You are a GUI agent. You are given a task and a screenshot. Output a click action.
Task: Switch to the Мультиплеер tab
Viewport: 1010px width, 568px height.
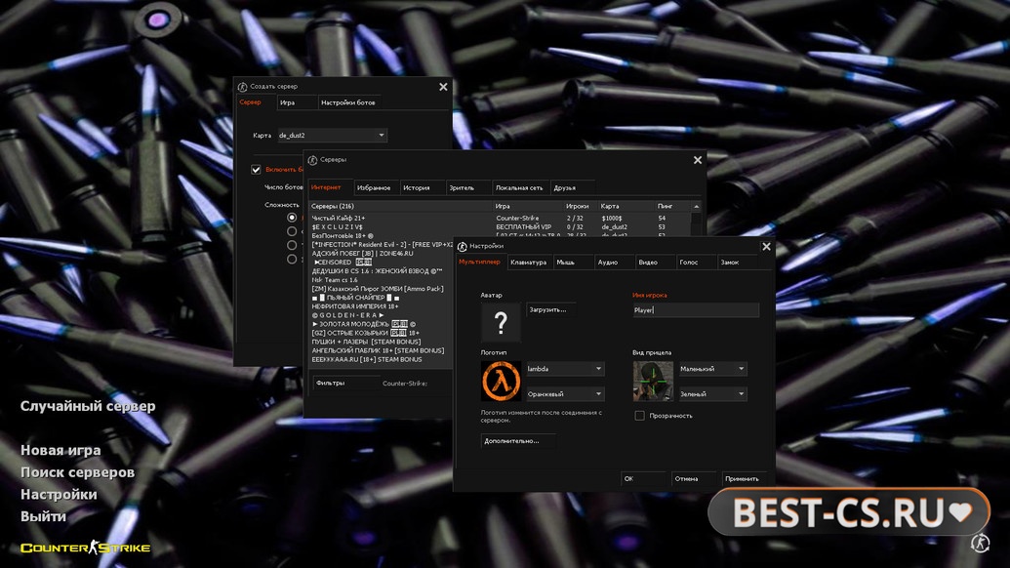pyautogui.click(x=479, y=263)
